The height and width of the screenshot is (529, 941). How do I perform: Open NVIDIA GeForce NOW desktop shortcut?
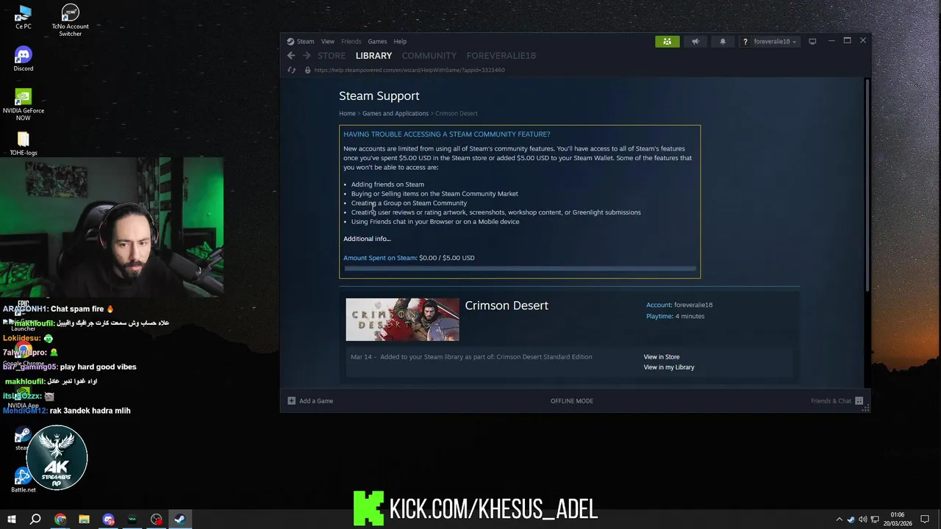coord(23,105)
